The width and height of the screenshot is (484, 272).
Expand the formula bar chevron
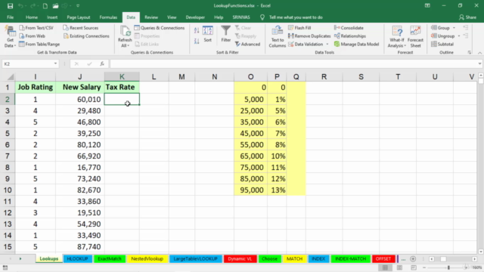(479, 63)
